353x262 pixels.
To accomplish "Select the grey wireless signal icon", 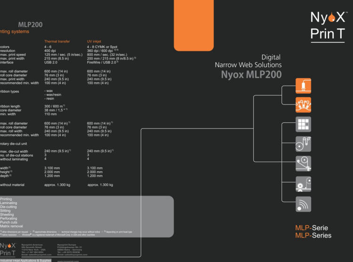I will click(303, 204).
